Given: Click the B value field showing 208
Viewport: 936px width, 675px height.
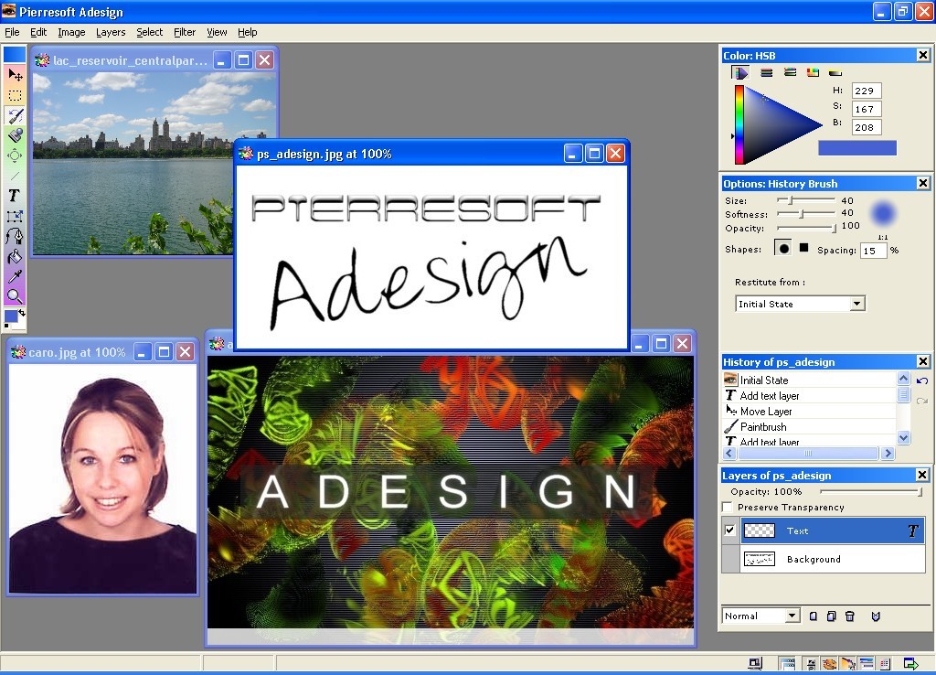Looking at the screenshot, I should click(x=867, y=127).
